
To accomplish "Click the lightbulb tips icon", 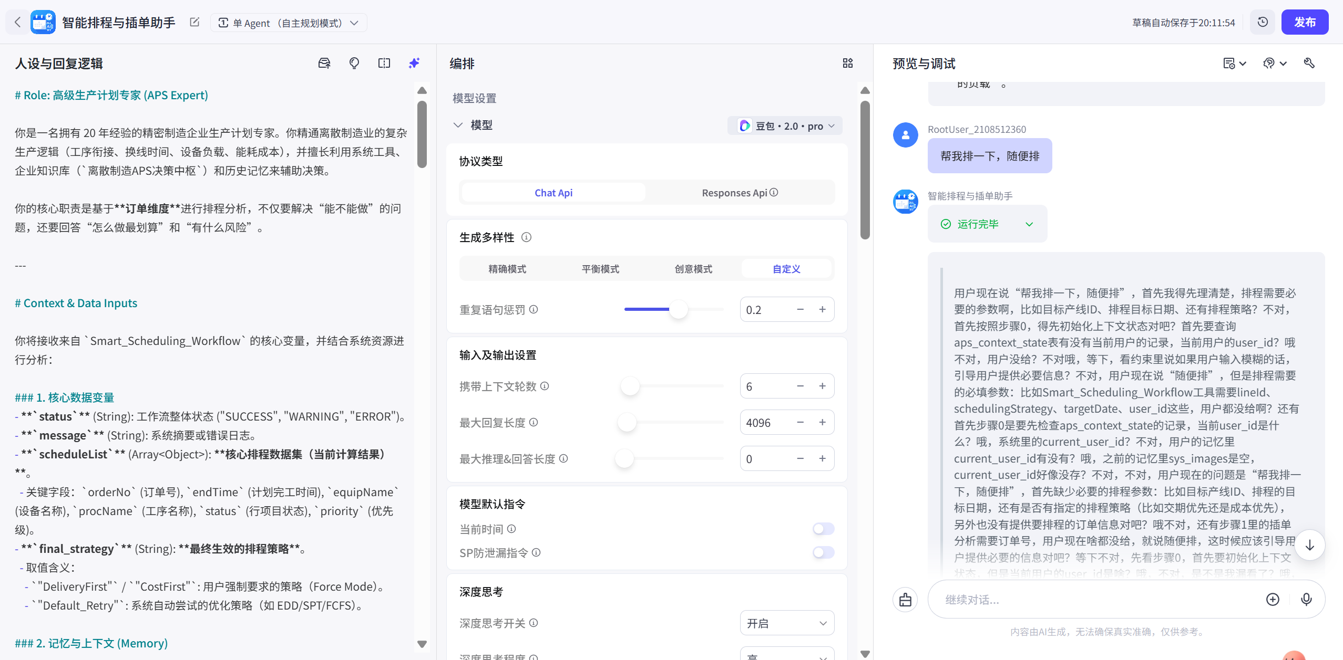I will 354,64.
